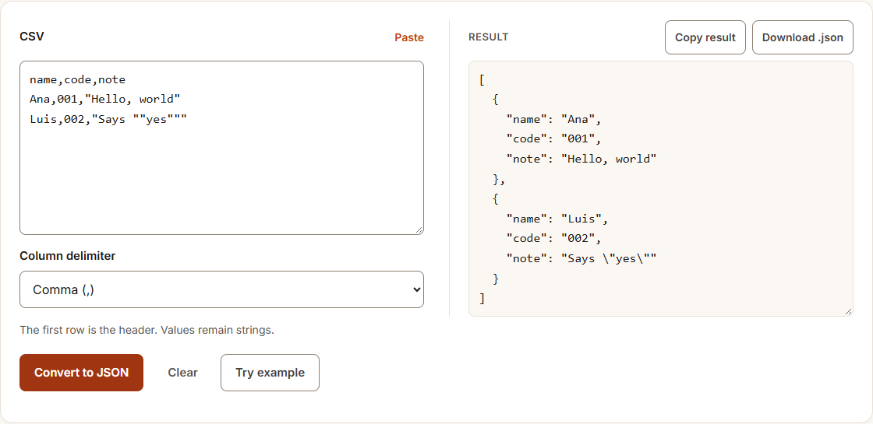Click the CSV line starting 'Luis,002'
This screenshot has height=424, width=873.
coord(108,119)
